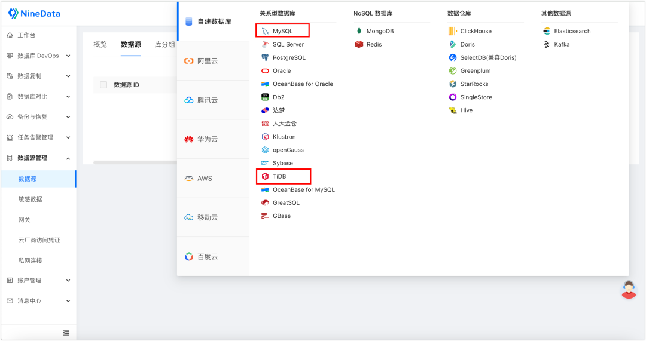Click the NineData logo
This screenshot has width=646, height=341.
pyautogui.click(x=34, y=14)
